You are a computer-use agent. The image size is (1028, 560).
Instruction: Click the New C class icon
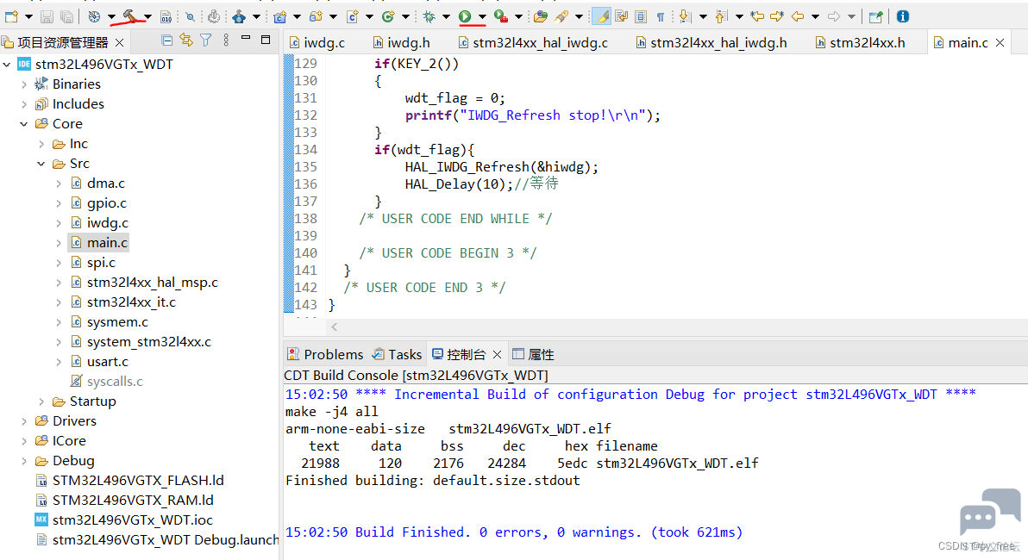pyautogui.click(x=388, y=16)
